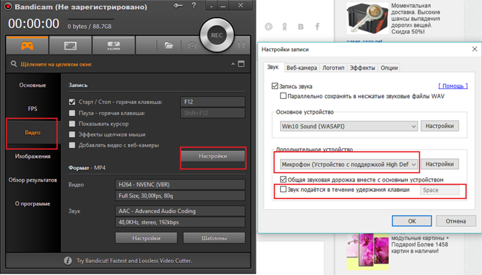Select the screen rectangle recording mode

click(70, 46)
